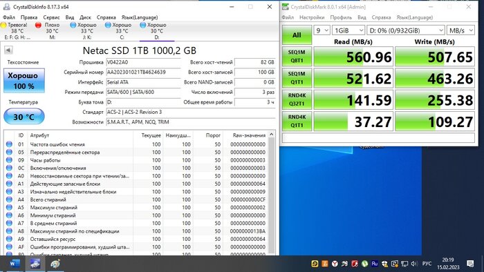Click the status icon for Часы работы row
Image resolution: width=484 pixels, height=272 pixels.
click(9, 160)
